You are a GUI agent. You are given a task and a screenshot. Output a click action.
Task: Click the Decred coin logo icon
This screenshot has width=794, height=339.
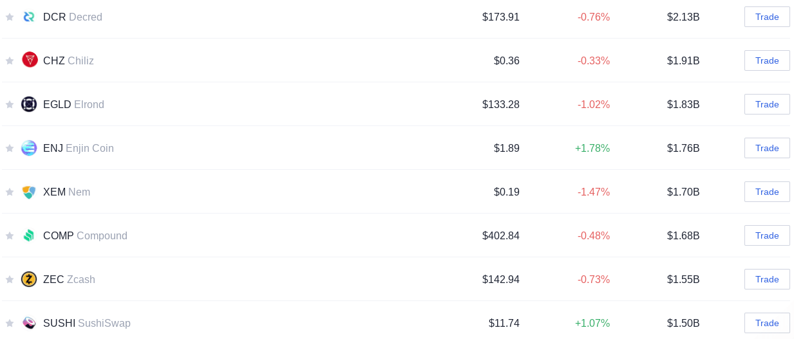click(29, 17)
